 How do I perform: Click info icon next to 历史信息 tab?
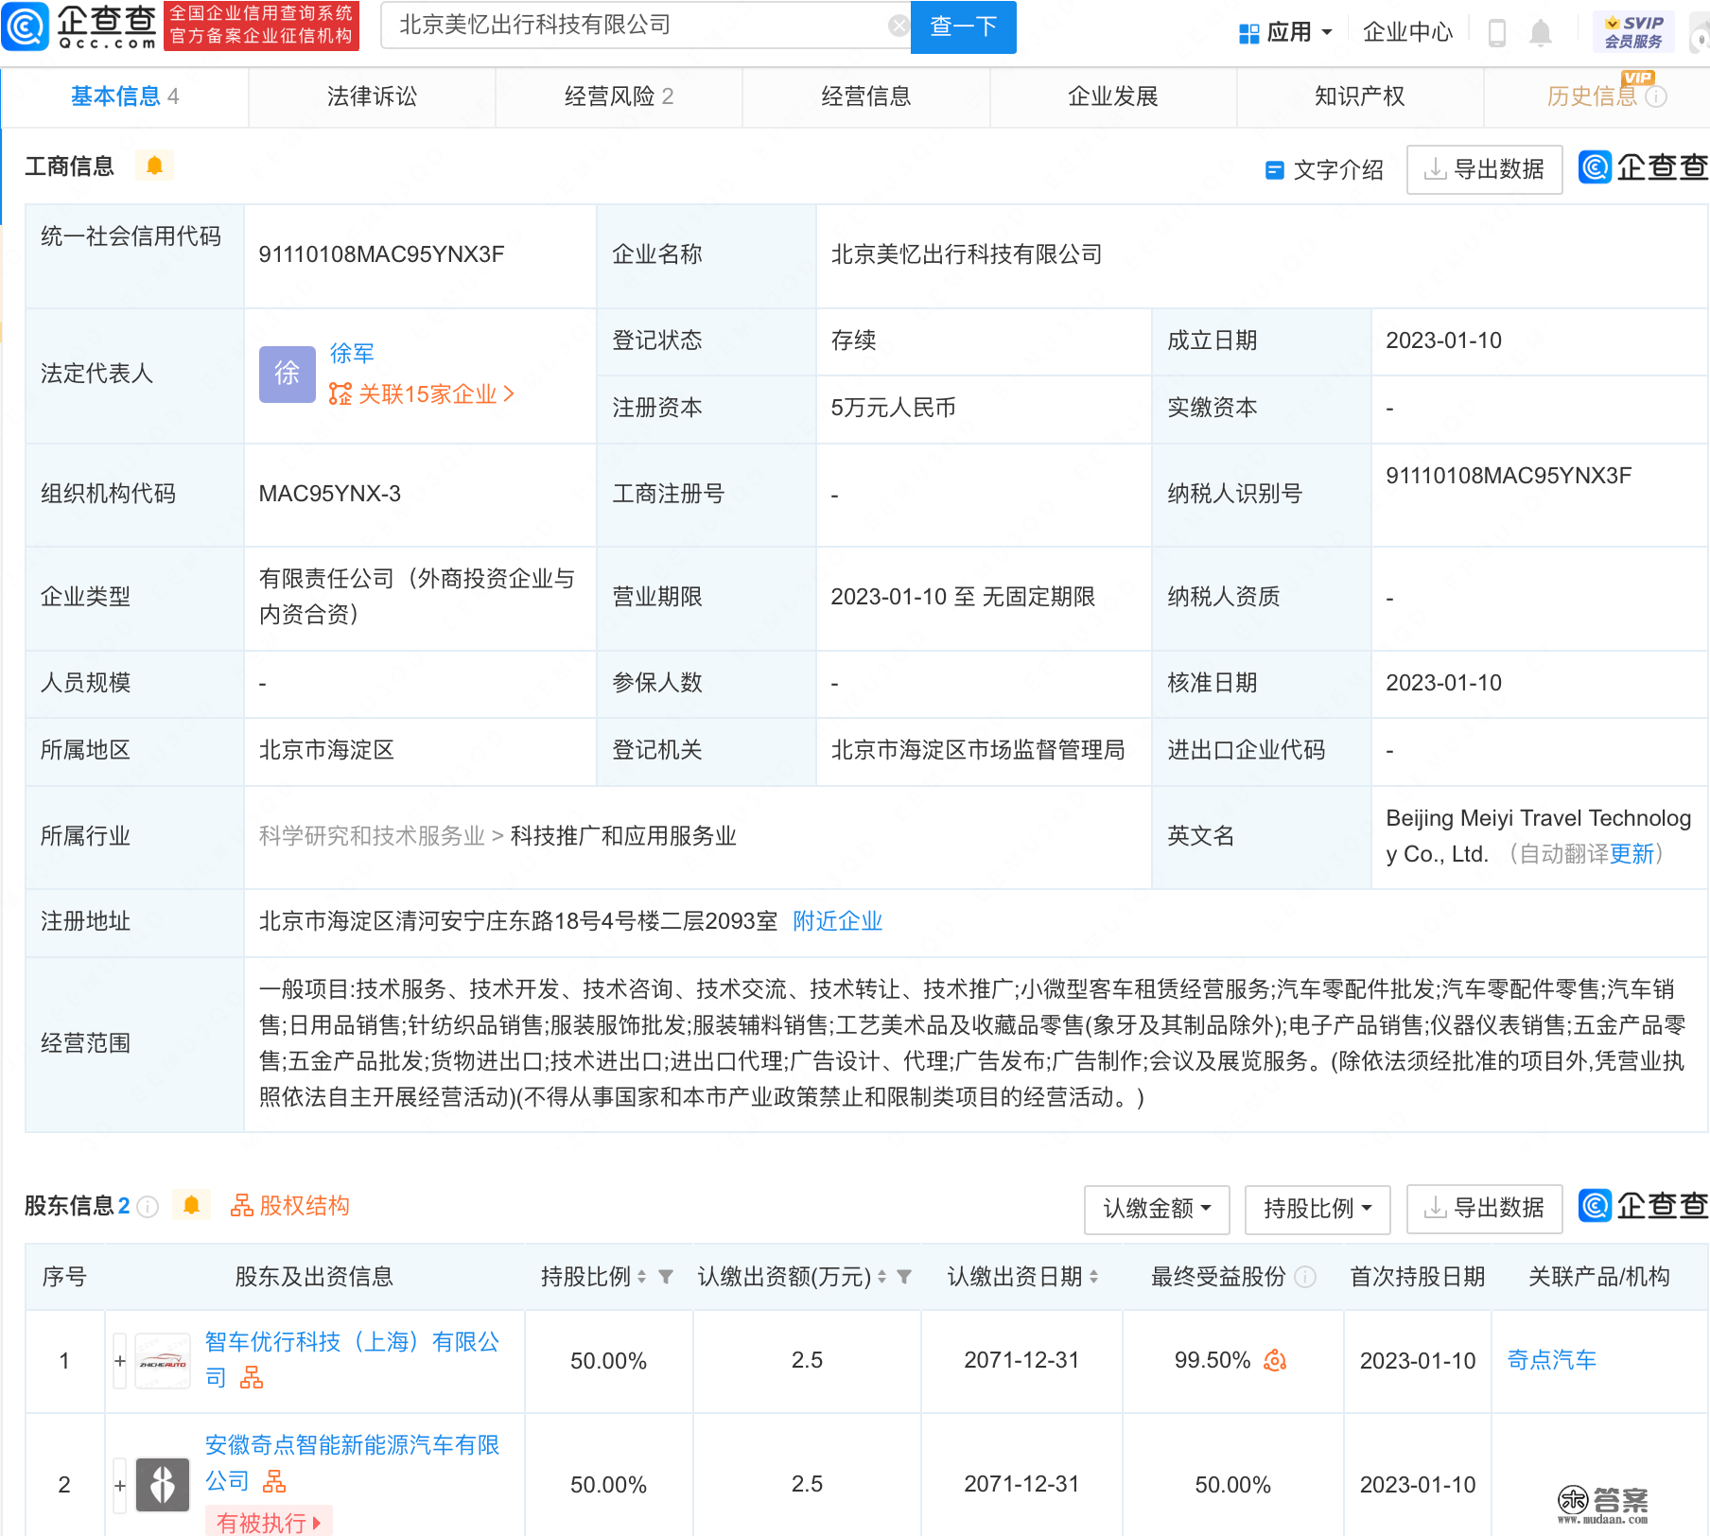1656,96
